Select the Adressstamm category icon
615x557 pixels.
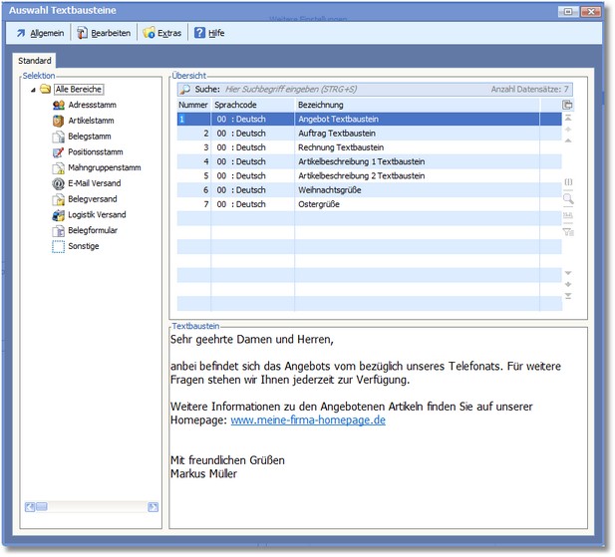point(59,105)
